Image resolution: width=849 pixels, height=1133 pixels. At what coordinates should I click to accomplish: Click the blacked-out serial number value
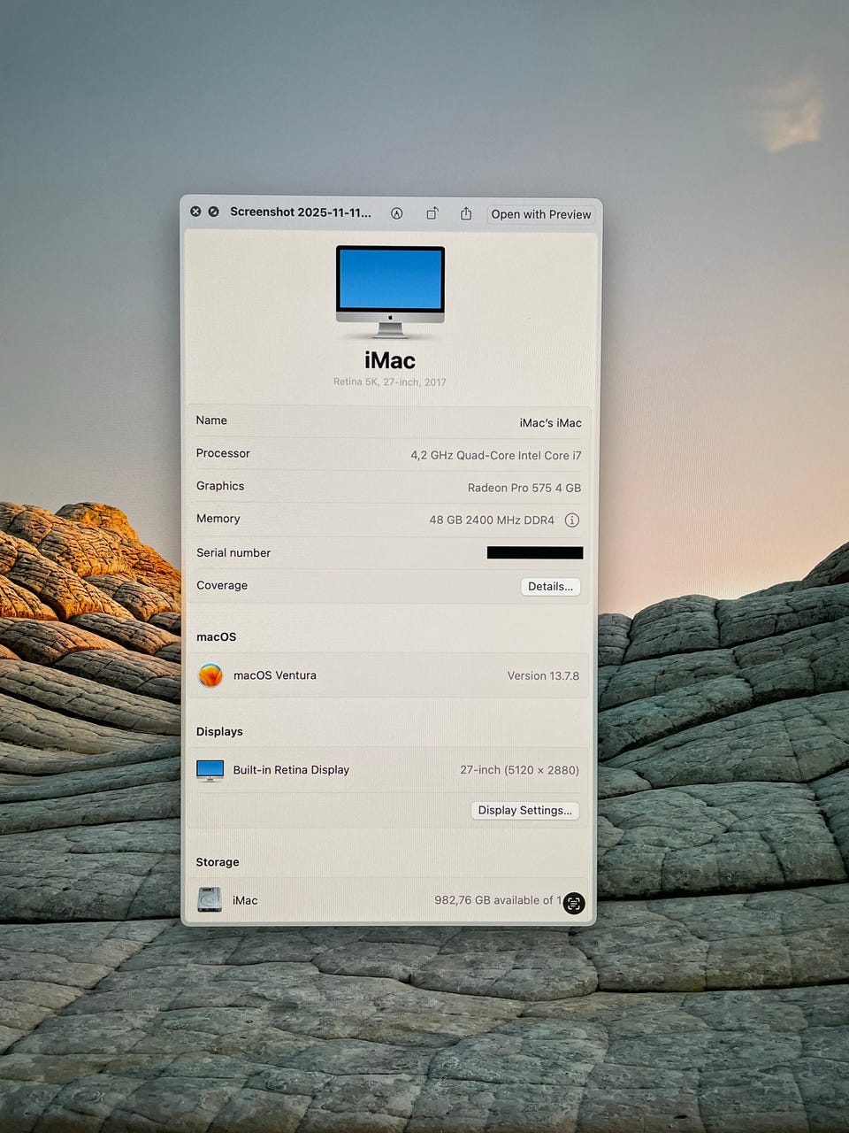pyautogui.click(x=535, y=552)
